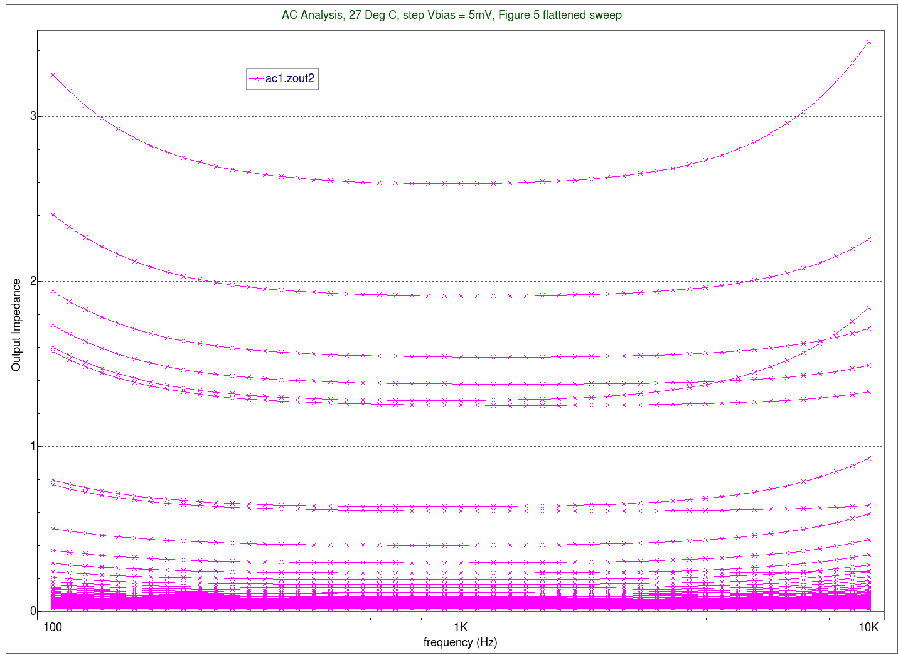Click the 1K tick label on frequency axis
This screenshot has width=898, height=655.
tap(461, 627)
